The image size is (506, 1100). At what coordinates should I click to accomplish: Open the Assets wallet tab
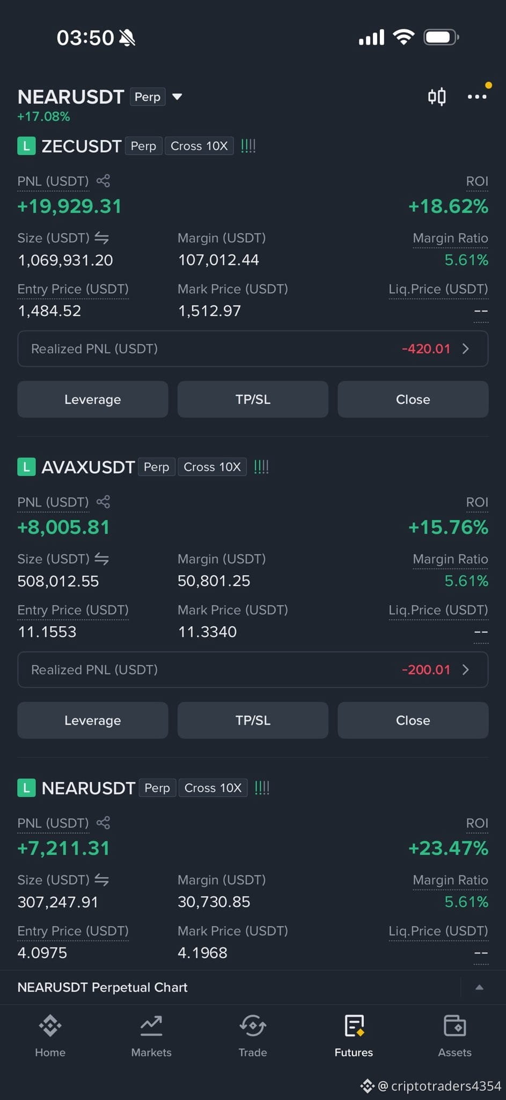pos(454,1037)
